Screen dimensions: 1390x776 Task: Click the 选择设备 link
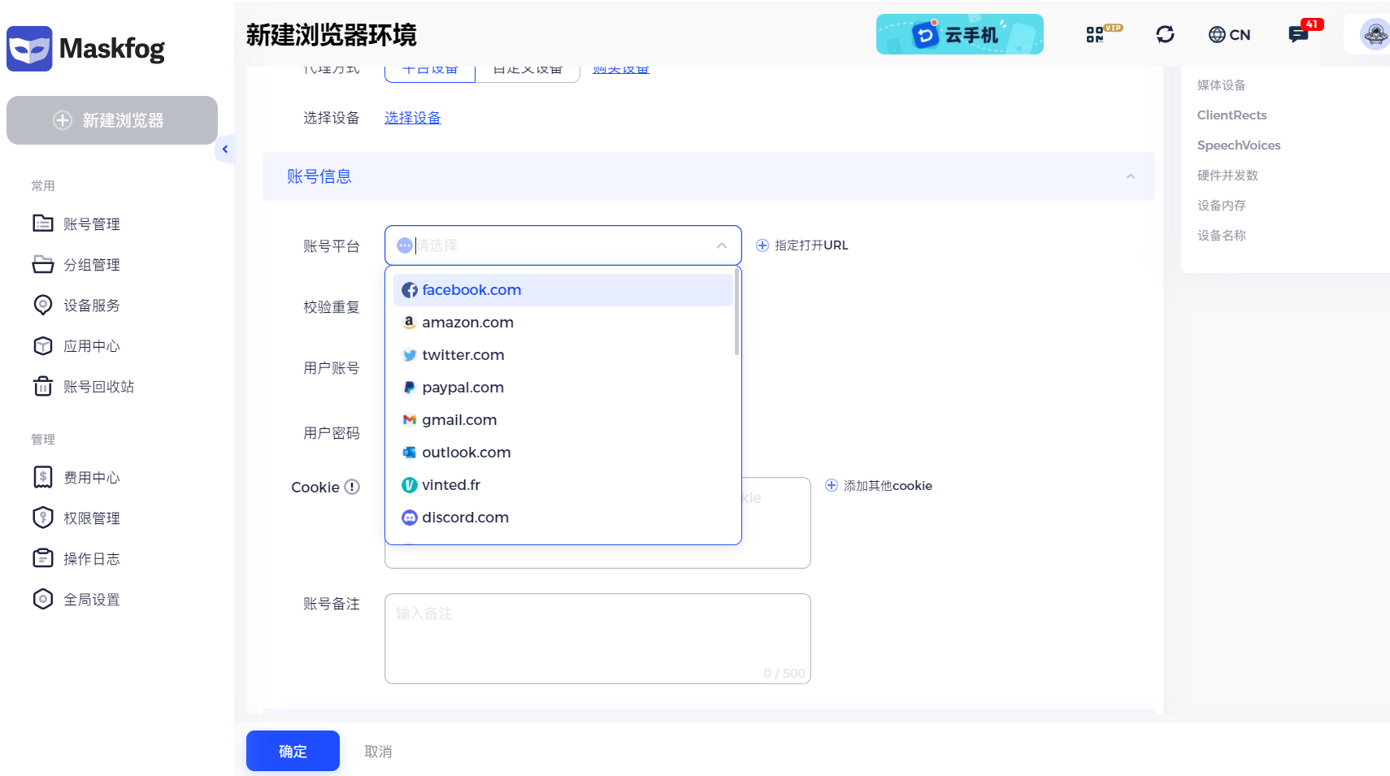point(412,118)
